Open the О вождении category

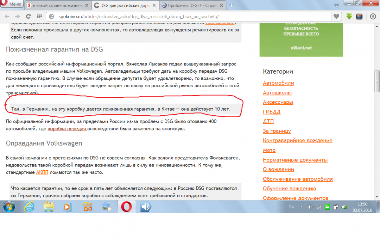278,169
